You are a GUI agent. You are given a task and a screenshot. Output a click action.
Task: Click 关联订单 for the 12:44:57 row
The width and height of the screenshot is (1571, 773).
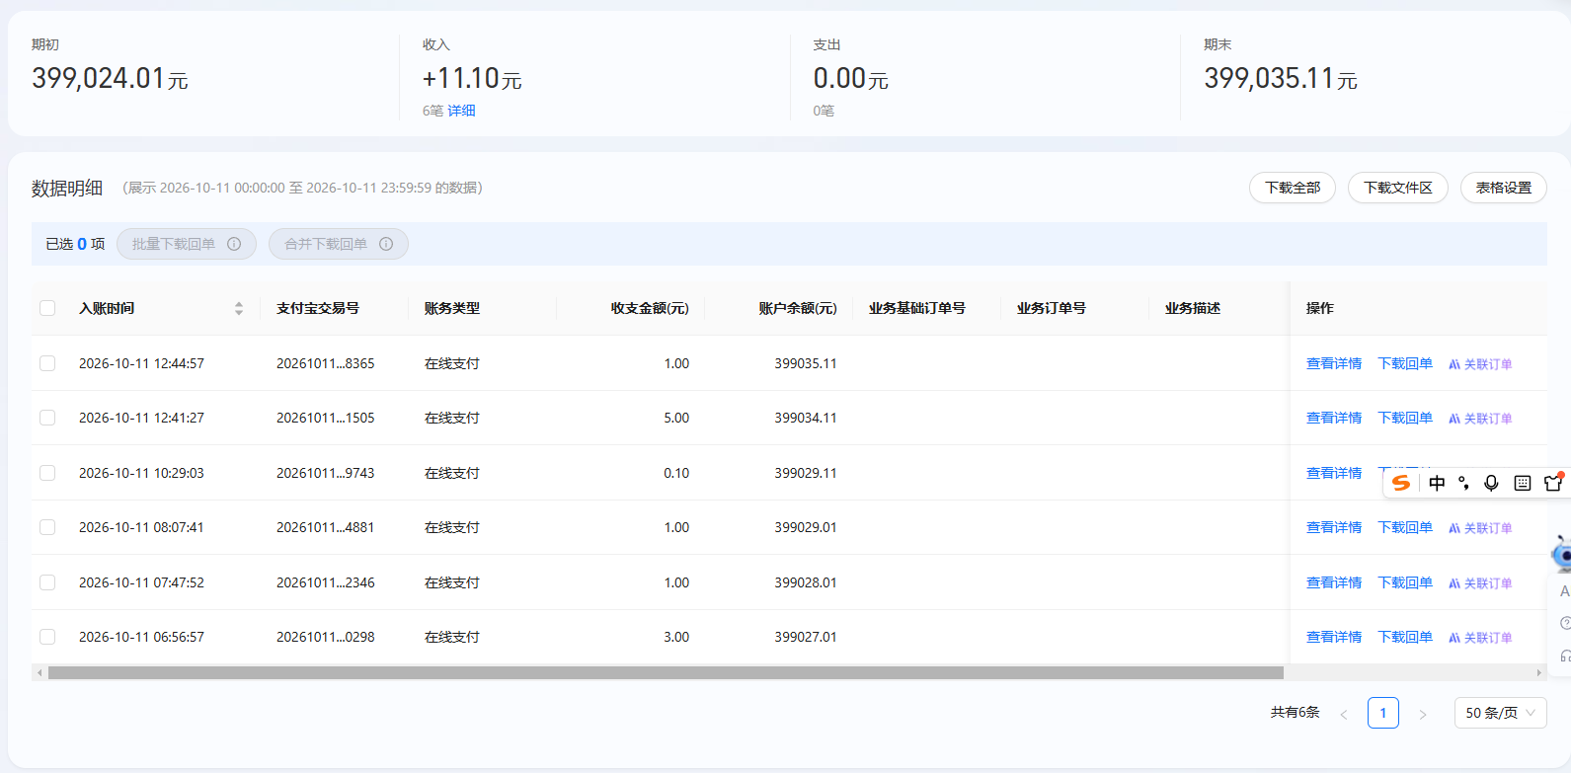1480,364
